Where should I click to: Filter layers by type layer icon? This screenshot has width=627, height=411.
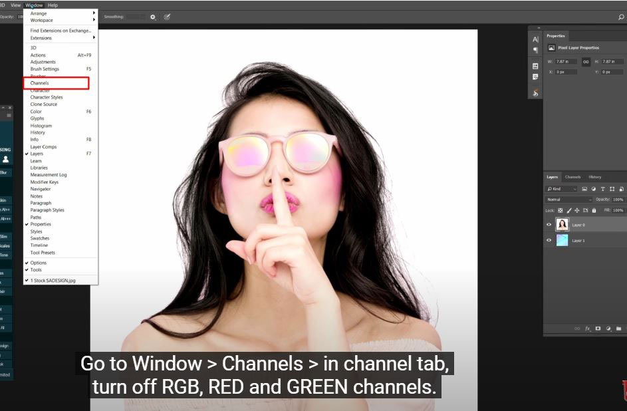(602, 189)
